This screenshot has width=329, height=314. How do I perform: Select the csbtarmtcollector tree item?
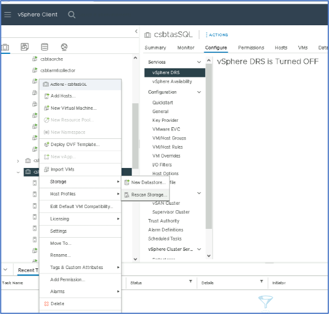(x=58, y=70)
